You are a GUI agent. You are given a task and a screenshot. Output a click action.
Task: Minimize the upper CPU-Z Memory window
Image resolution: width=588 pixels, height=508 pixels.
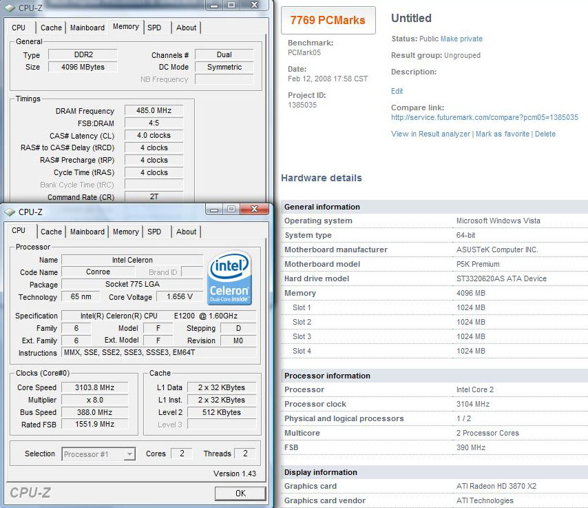coord(214,6)
